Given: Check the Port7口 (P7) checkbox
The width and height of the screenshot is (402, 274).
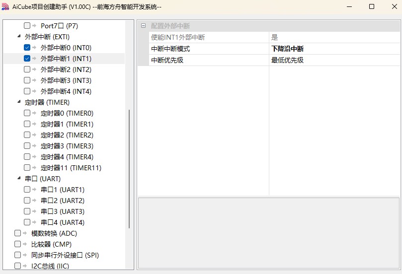Looking at the screenshot, I should (x=27, y=26).
